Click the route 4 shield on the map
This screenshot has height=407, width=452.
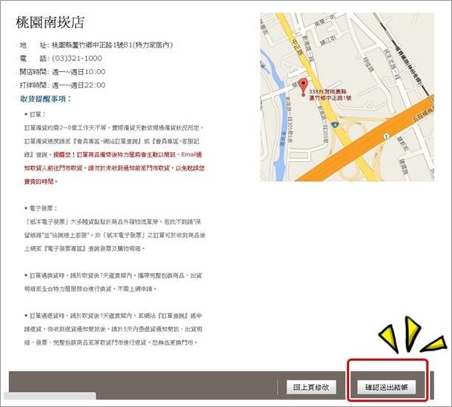[335, 125]
